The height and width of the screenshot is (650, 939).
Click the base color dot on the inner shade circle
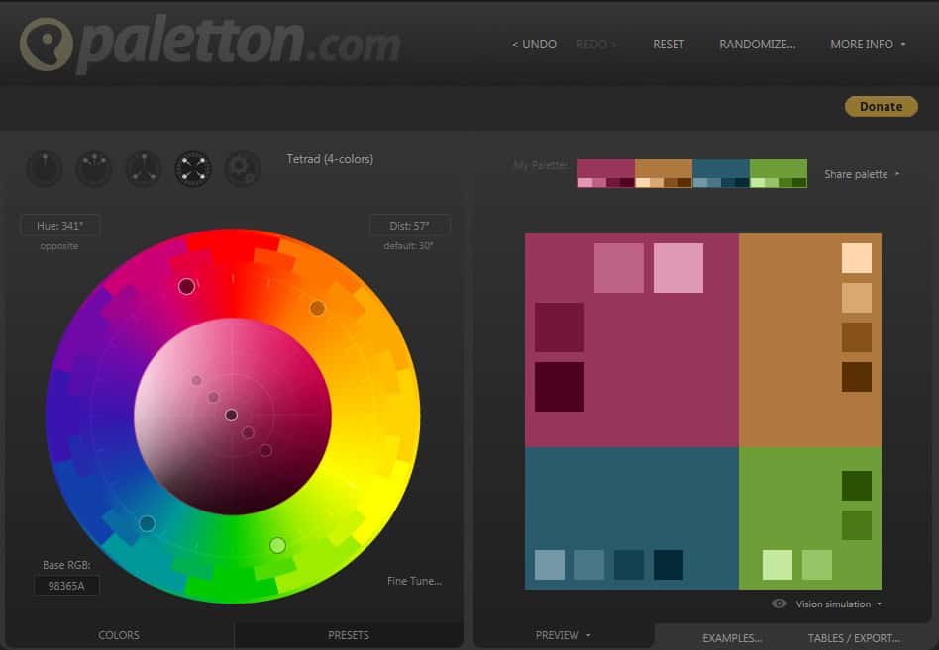231,416
